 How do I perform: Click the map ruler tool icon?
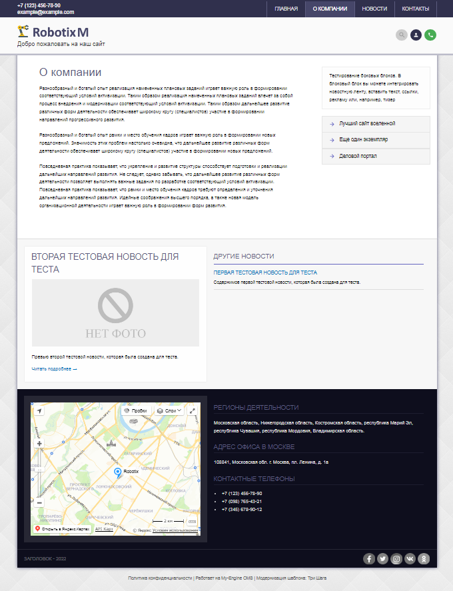click(193, 521)
